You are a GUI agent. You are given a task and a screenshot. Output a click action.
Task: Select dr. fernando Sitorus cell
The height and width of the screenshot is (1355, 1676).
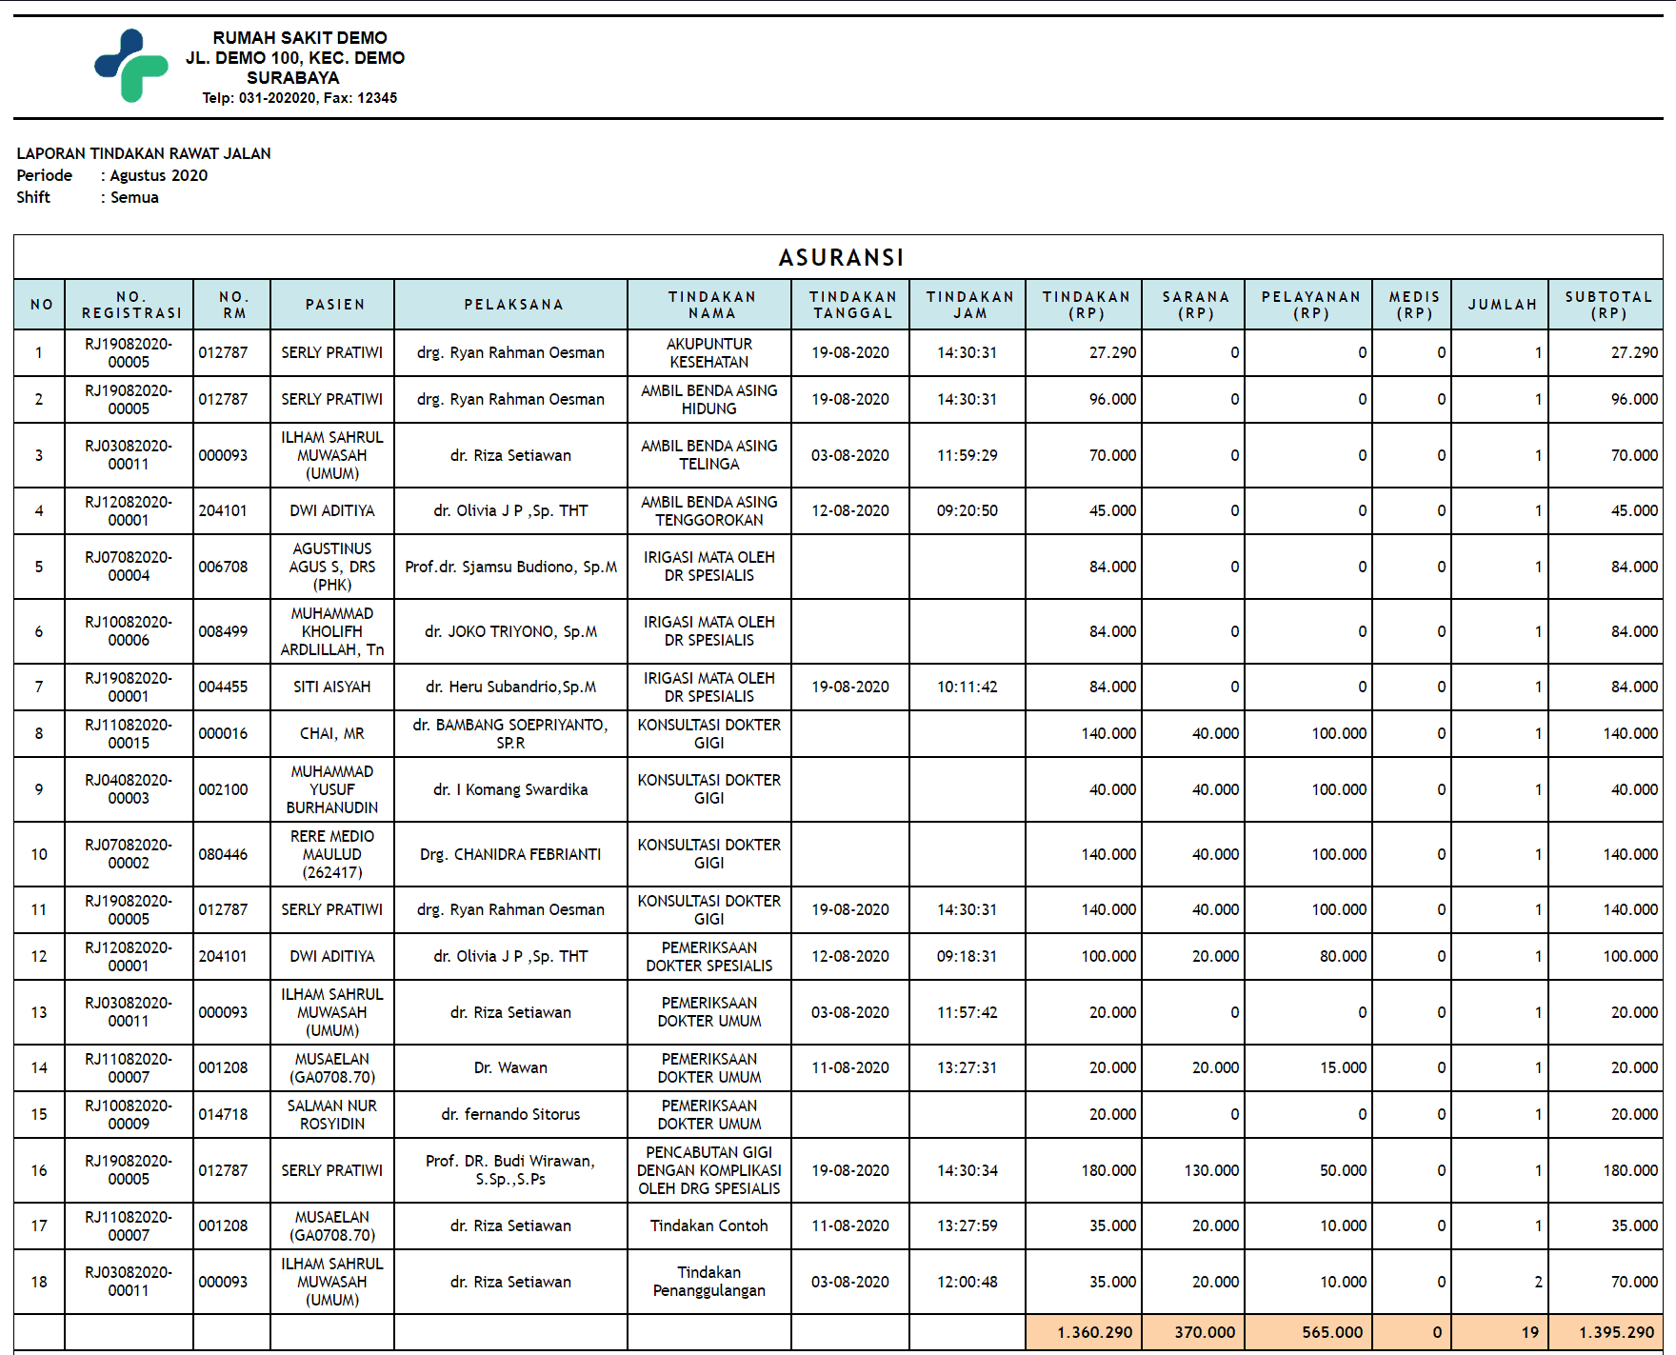pos(511,1114)
